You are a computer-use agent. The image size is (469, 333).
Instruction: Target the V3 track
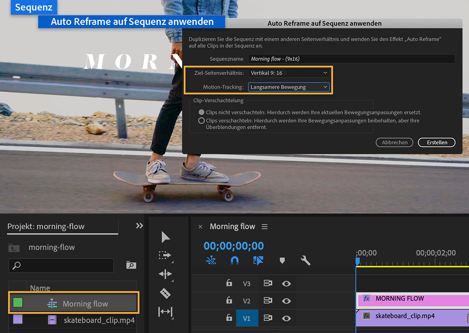click(x=246, y=283)
